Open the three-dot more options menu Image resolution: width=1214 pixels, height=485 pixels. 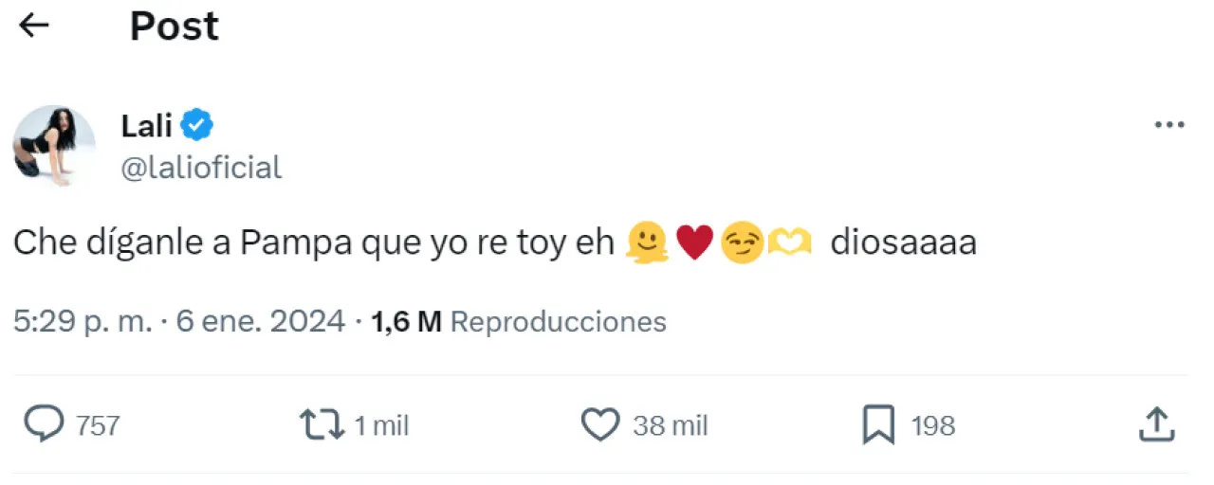(1168, 126)
